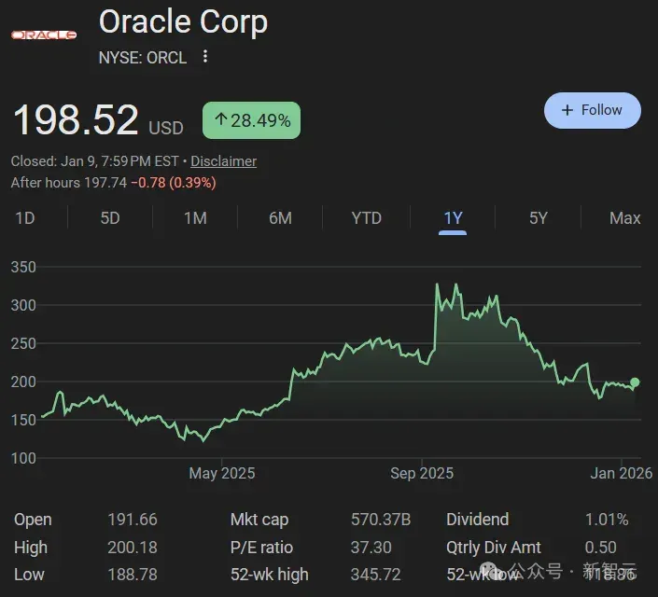Select the 1Y time range tab

pyautogui.click(x=453, y=219)
